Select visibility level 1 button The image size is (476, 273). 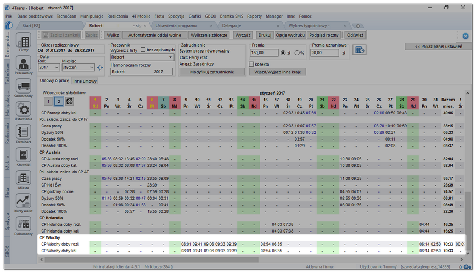tap(48, 101)
